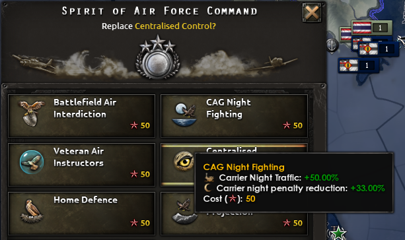405x240 pixels.
Task: Select the lone red-white flag division counter
Action: click(x=359, y=65)
